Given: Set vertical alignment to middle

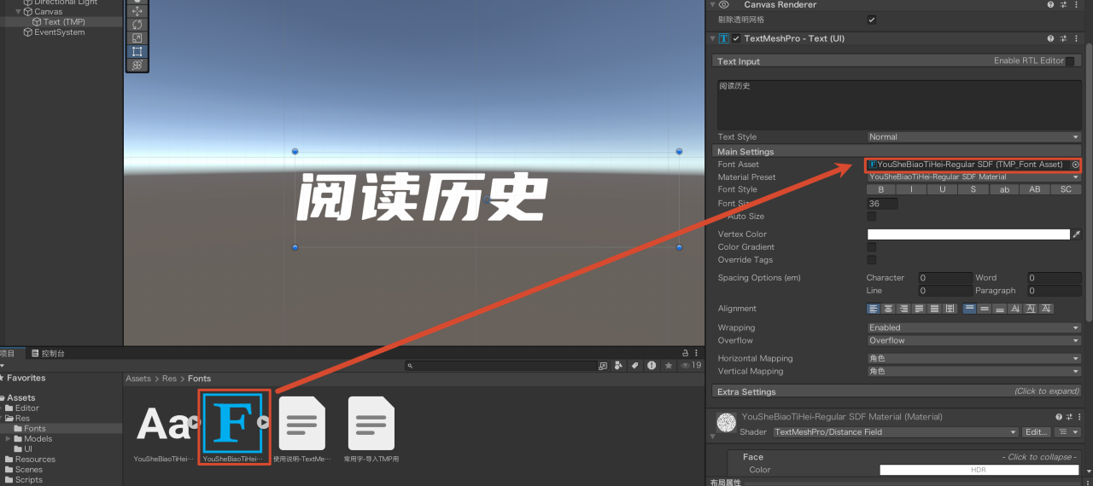Looking at the screenshot, I should [x=985, y=309].
